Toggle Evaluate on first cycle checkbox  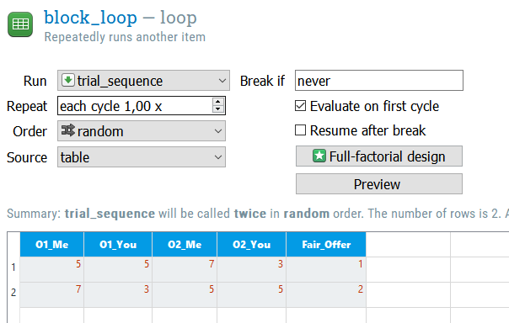300,106
